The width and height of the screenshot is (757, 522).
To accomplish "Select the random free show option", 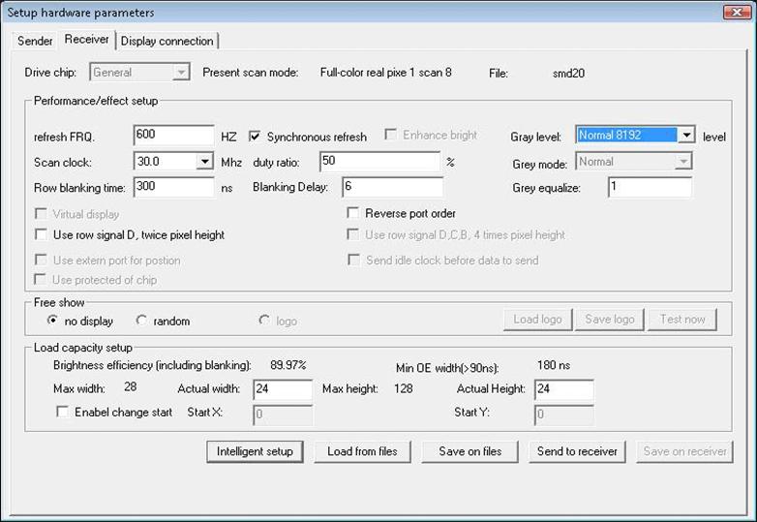I will pyautogui.click(x=141, y=321).
